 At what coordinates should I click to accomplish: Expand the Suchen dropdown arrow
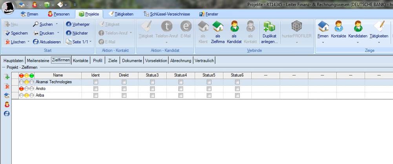tap(57, 24)
